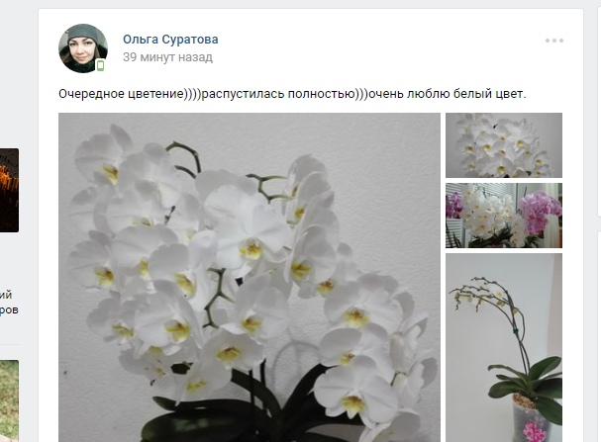Follow the sidebar link ending in "ров"

9,309
